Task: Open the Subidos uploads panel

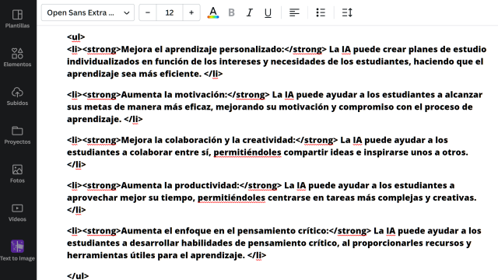Action: point(17,96)
